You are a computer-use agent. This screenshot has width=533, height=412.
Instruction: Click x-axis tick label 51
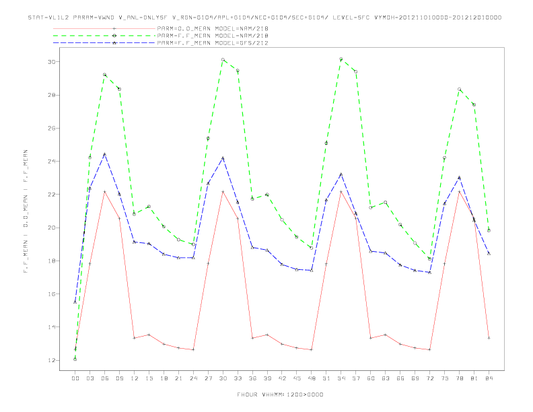(326, 378)
